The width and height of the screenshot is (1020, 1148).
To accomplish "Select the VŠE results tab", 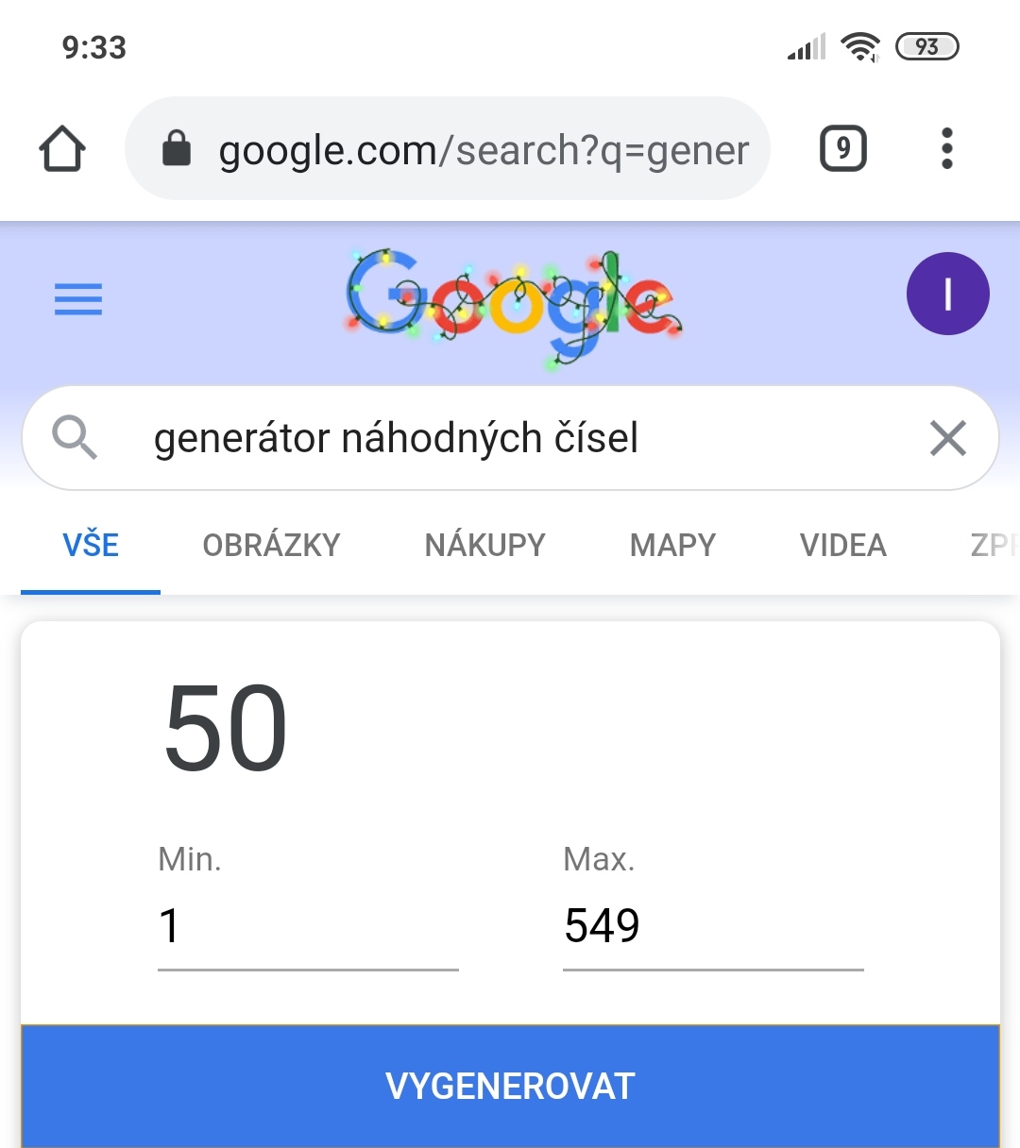I will point(91,546).
